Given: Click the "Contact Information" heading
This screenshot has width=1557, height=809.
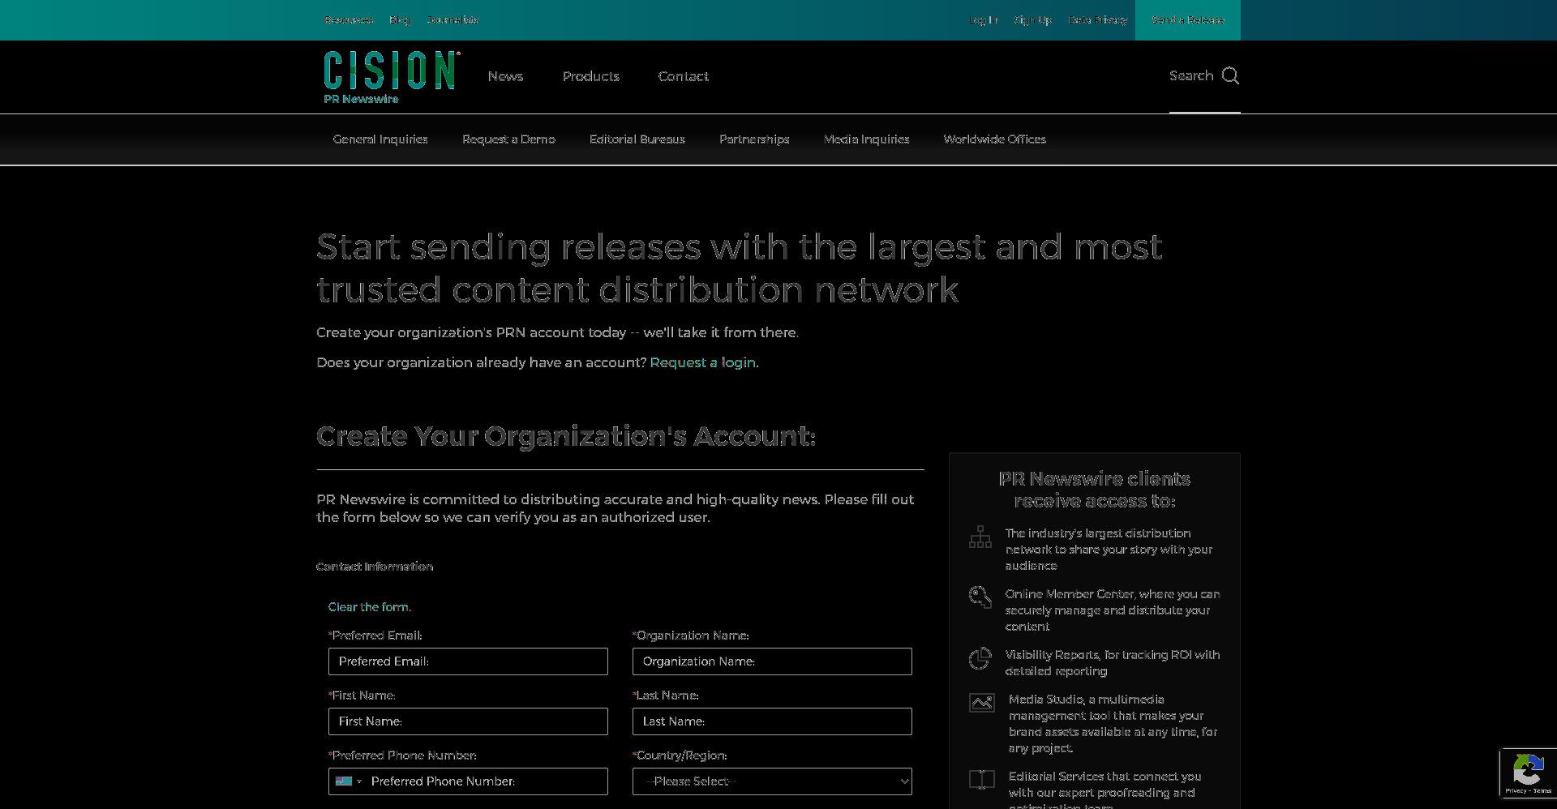Looking at the screenshot, I should [x=375, y=567].
